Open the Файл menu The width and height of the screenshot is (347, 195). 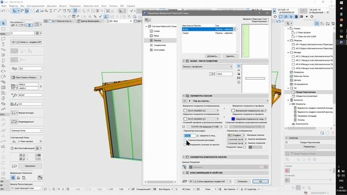[x=4, y=6]
